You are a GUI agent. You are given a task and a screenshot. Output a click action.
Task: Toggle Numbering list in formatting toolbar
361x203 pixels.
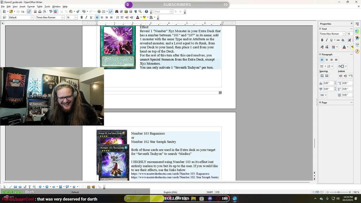pyautogui.click(x=118, y=17)
